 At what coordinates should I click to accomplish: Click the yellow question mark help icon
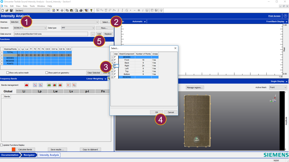[91, 10]
